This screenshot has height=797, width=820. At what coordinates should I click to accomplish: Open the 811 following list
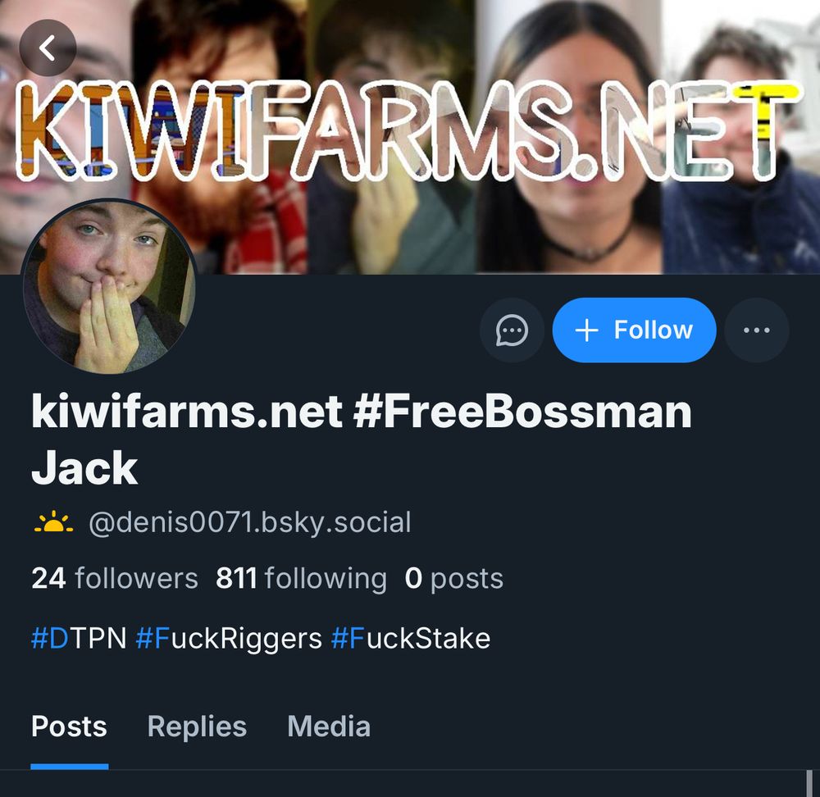click(x=301, y=578)
